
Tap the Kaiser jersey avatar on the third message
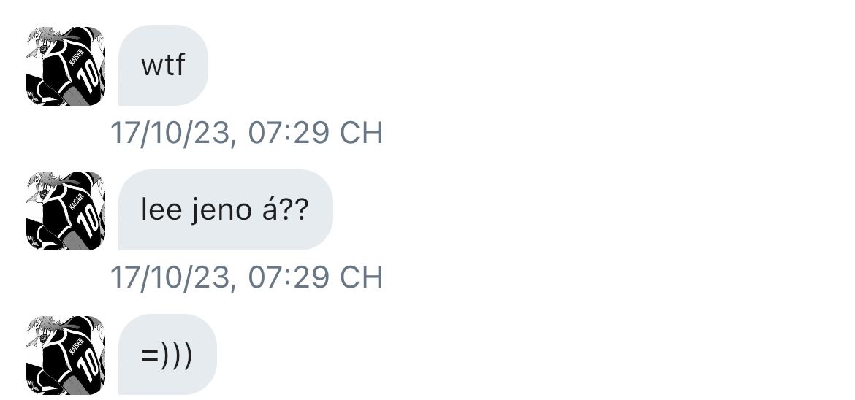(x=66, y=355)
